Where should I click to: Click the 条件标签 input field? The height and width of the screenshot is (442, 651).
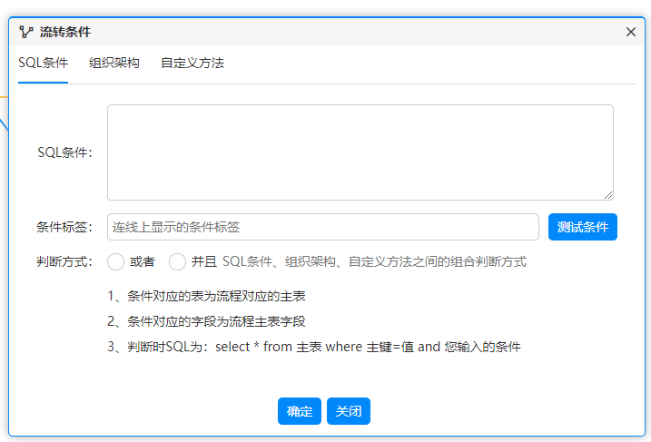[323, 227]
